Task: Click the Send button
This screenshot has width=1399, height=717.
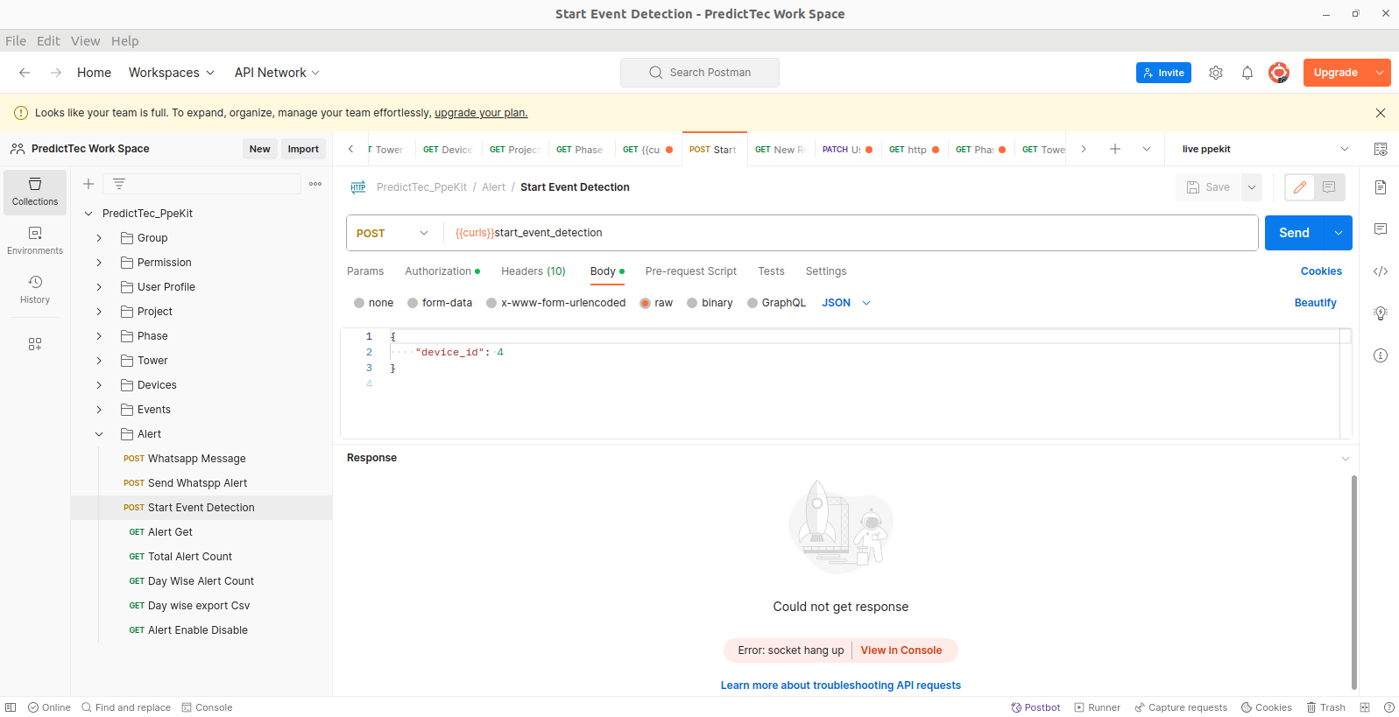Action: tap(1293, 233)
